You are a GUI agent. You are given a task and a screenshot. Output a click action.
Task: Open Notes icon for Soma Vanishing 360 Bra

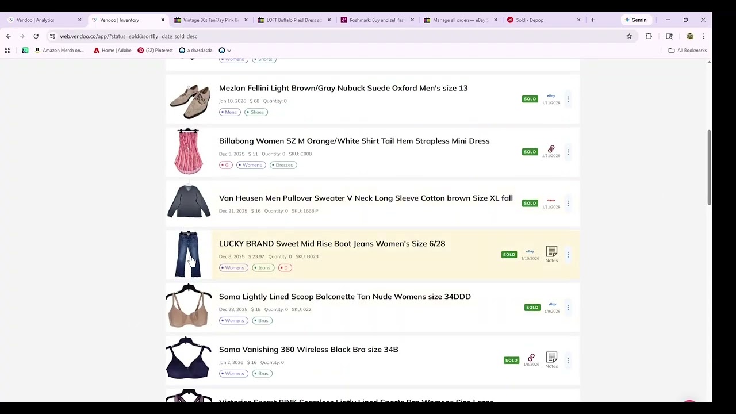pos(551,360)
